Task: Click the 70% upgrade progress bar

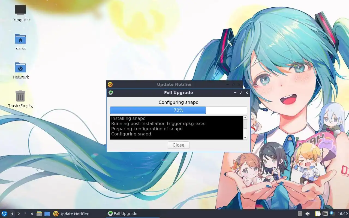Action: [x=179, y=110]
